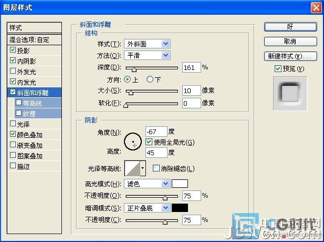Enable the 外发光 outer glow checkbox
Screen dimensions: 324x242
[13, 71]
